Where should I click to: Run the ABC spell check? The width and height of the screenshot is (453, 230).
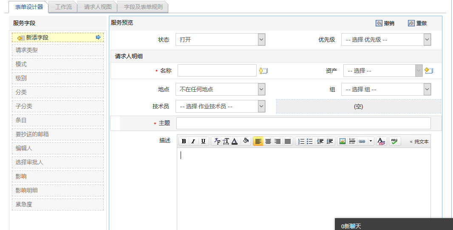(x=394, y=141)
